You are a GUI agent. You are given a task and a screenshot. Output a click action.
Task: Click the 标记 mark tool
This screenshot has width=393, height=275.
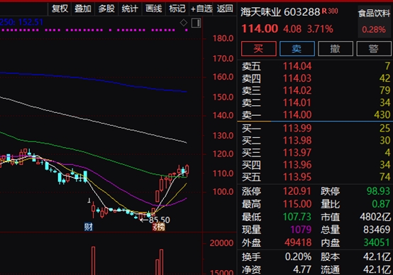click(x=177, y=9)
